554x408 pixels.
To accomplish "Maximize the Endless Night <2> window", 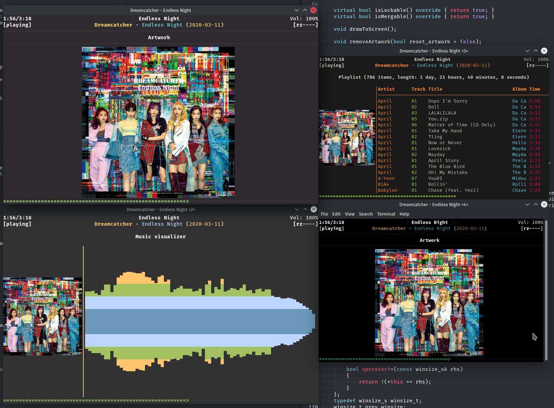I will point(305,209).
